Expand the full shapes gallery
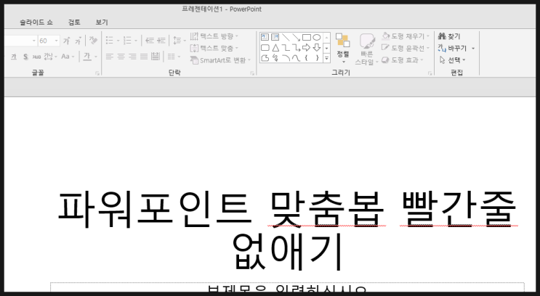540x296 pixels. click(x=326, y=59)
